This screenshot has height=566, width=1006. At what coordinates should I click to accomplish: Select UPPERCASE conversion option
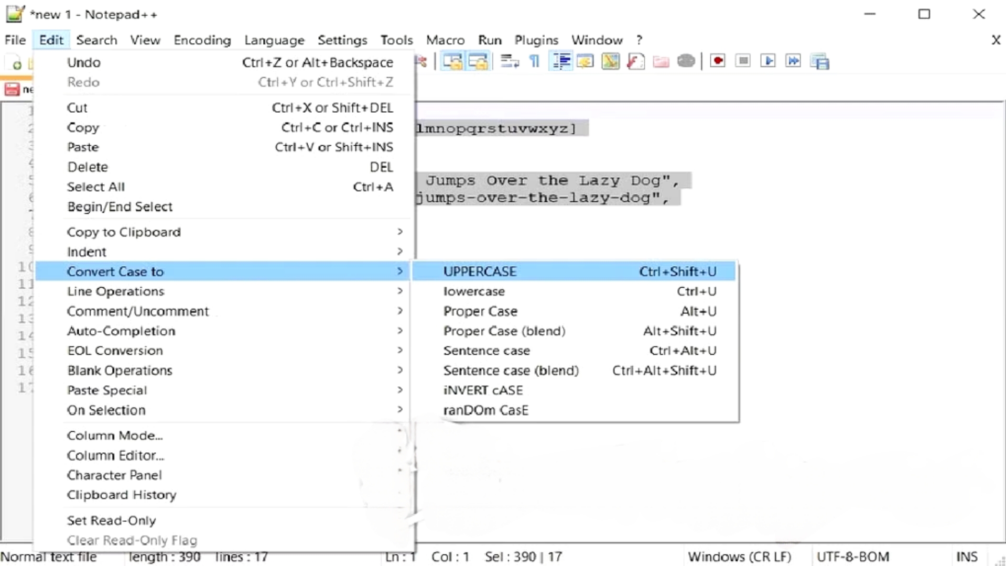pos(479,271)
